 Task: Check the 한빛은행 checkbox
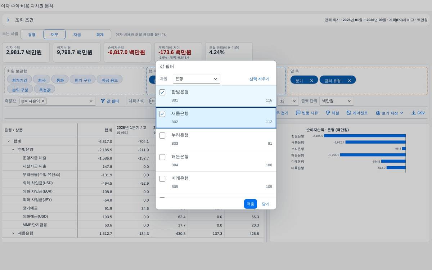click(x=162, y=93)
